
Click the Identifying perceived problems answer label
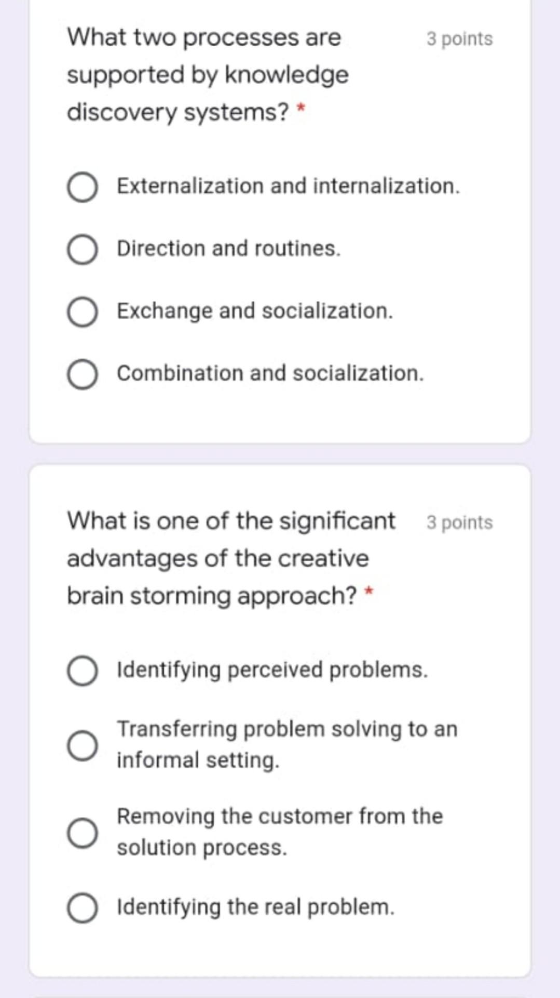(272, 671)
